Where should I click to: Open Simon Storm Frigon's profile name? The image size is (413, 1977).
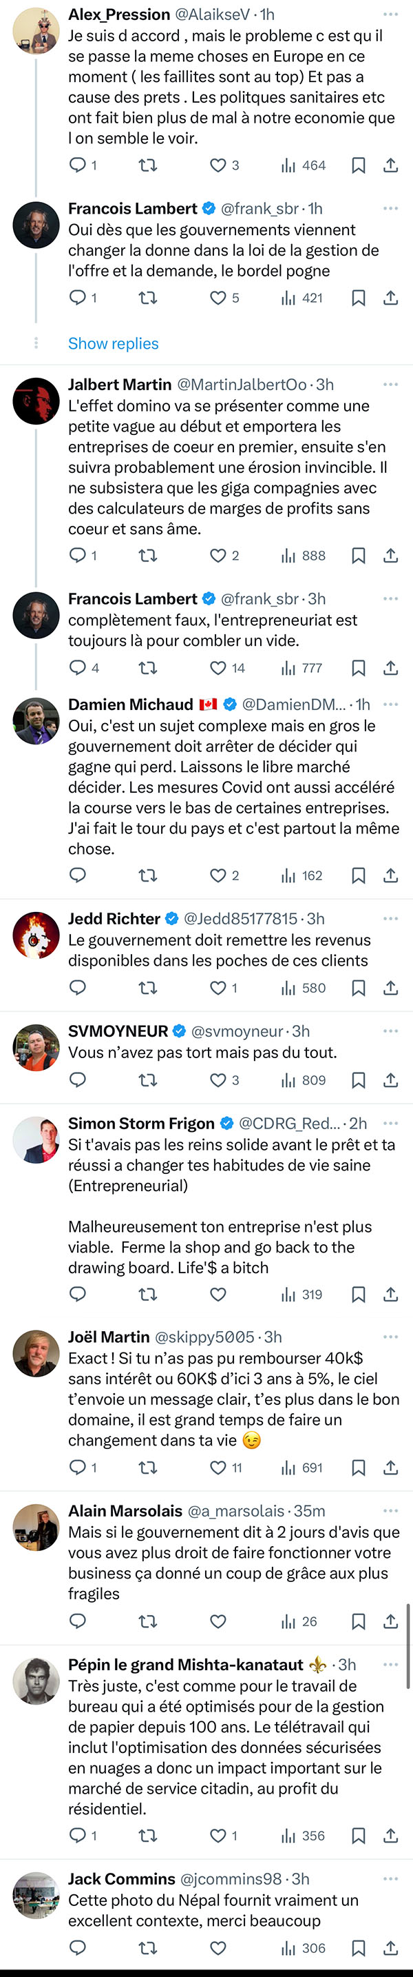pos(141,1124)
